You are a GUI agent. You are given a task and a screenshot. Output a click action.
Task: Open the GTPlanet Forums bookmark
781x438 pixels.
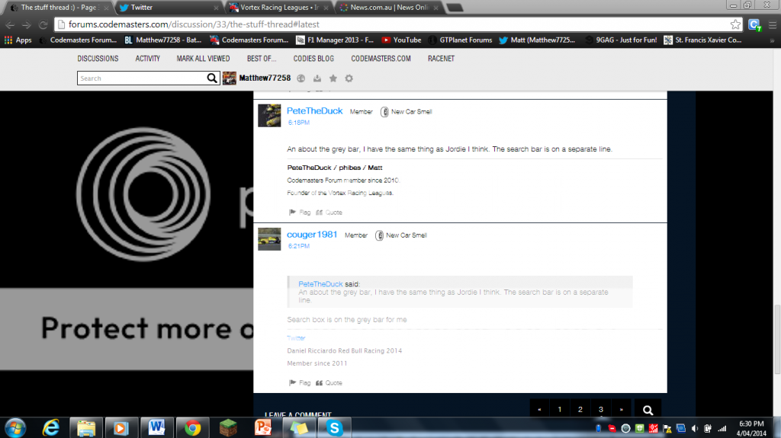460,40
